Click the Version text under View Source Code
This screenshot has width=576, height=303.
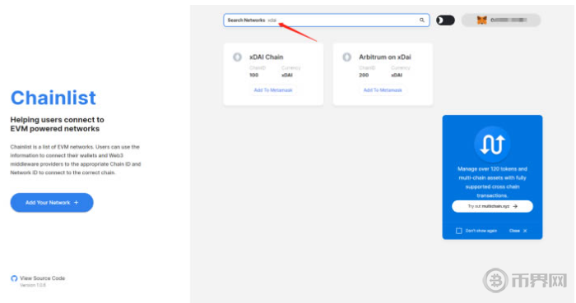(33, 285)
